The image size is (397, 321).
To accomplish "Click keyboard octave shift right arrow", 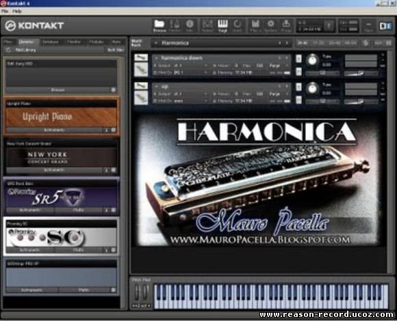I will tap(149, 305).
